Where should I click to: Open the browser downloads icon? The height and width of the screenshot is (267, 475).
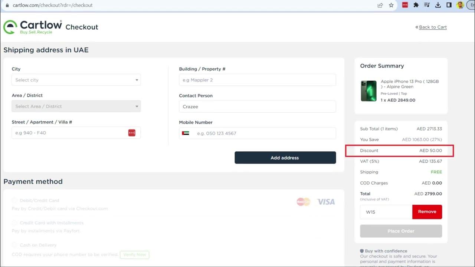(x=438, y=5)
